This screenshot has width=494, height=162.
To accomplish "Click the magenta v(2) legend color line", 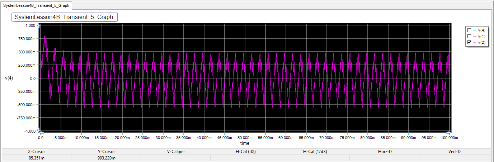I will [475, 43].
